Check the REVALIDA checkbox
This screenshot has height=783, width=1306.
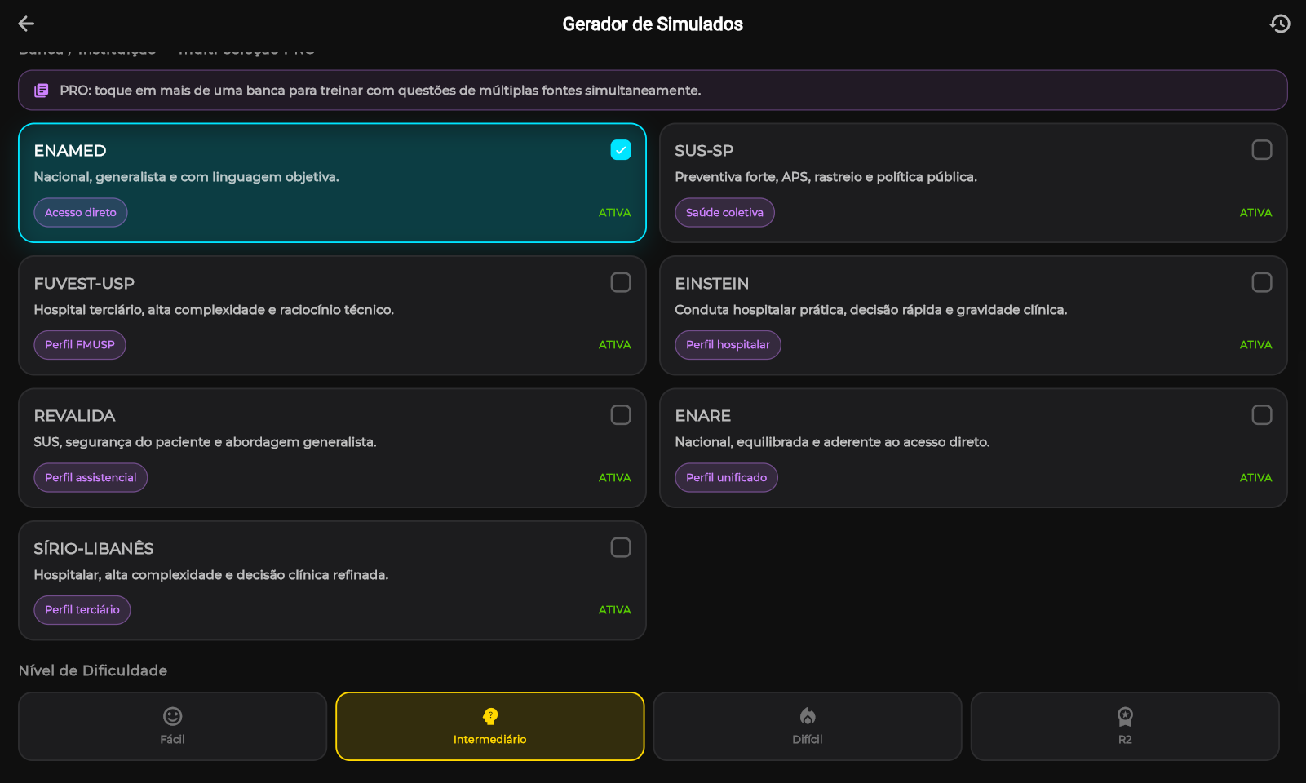point(621,415)
